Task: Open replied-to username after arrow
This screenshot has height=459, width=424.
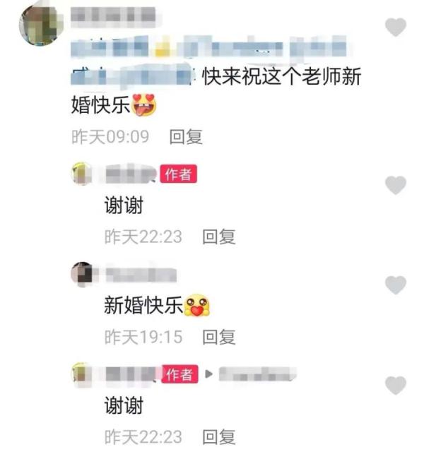Action: pyautogui.click(x=258, y=374)
